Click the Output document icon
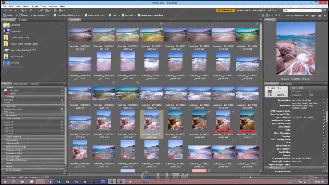 tap(62, 11)
